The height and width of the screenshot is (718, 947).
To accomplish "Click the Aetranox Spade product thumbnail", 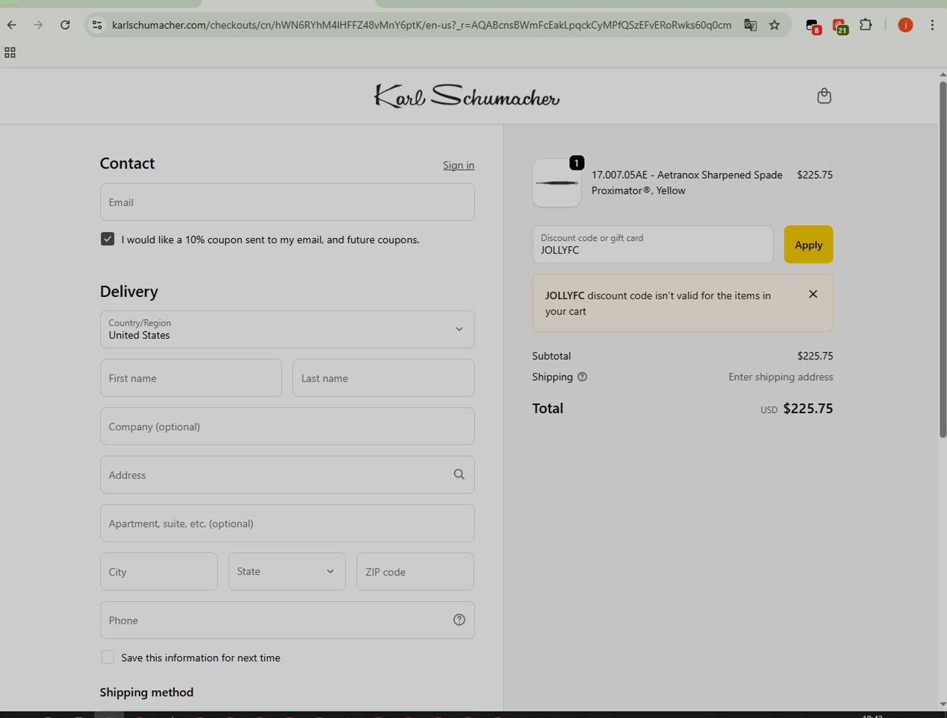I will [557, 183].
